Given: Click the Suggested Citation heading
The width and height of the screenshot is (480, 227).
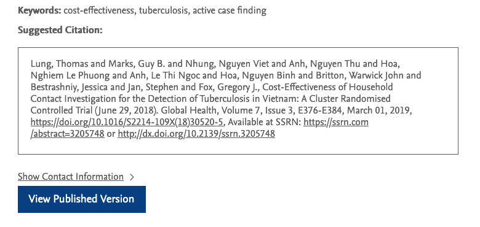Looking at the screenshot, I should pos(60,30).
